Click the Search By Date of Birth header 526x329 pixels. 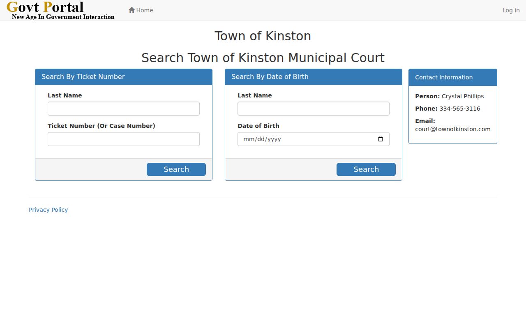click(314, 77)
